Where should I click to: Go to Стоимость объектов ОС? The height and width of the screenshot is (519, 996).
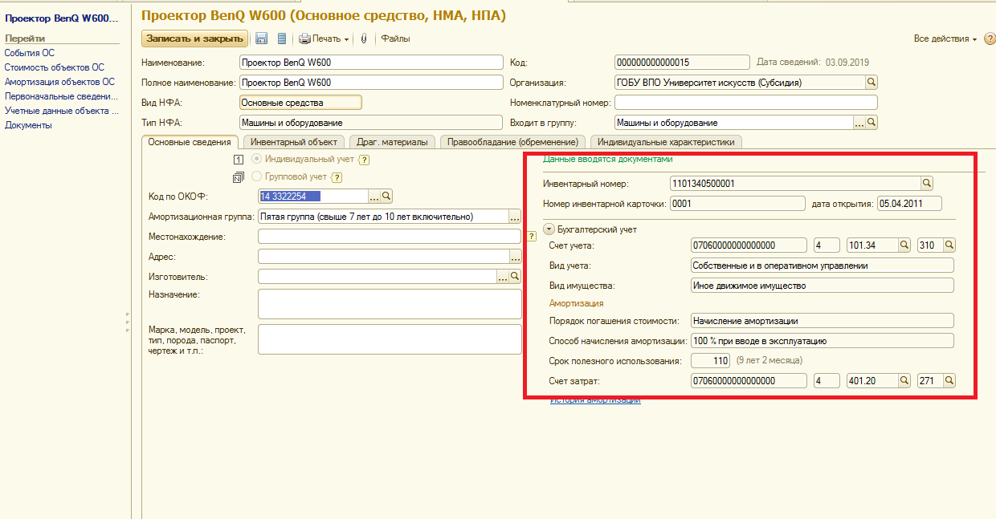[55, 67]
